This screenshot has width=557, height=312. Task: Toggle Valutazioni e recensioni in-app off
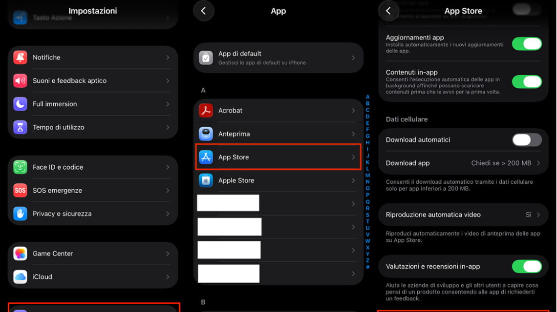(526, 267)
